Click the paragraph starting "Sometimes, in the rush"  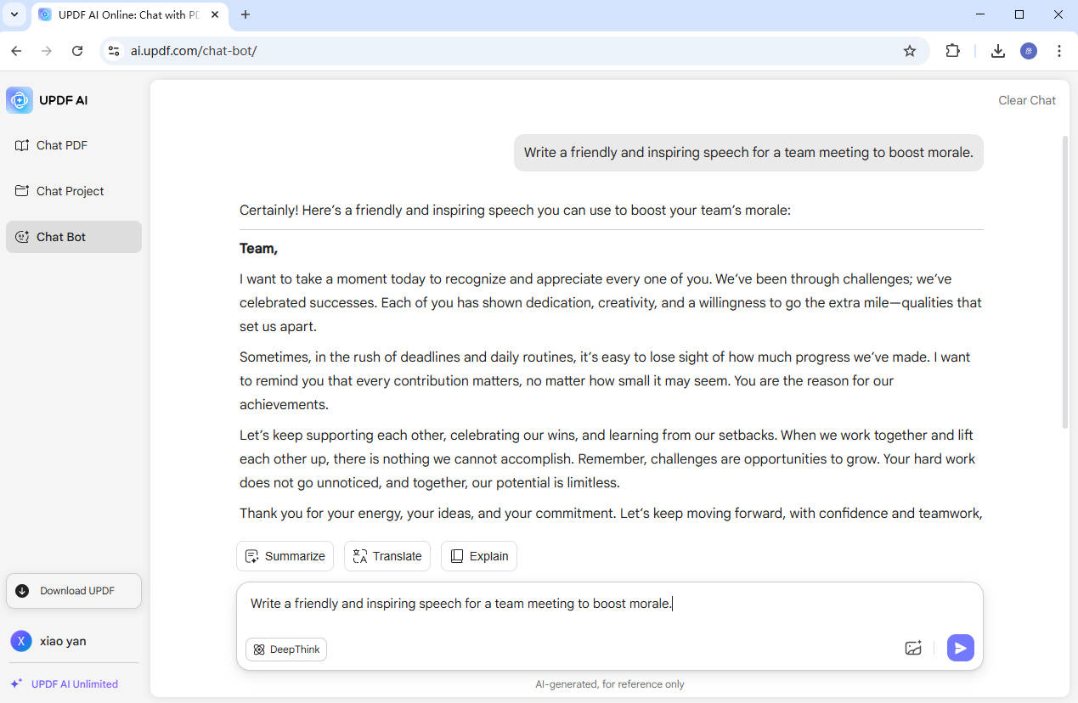pyautogui.click(x=605, y=380)
